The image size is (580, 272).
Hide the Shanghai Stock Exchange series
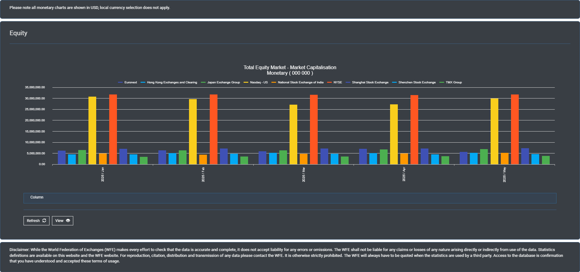(x=370, y=82)
